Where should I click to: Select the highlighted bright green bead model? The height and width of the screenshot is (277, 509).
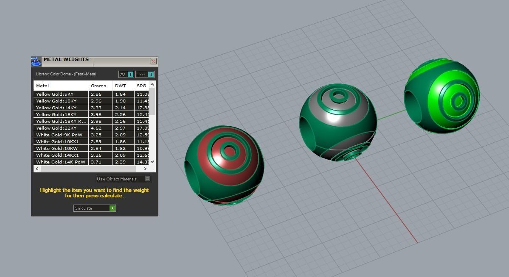coord(442,96)
